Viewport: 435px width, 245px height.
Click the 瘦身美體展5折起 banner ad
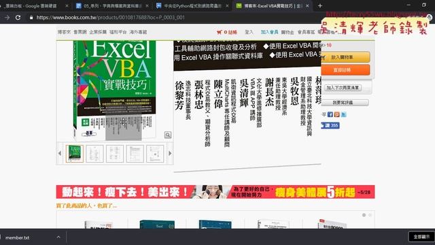coord(215,192)
